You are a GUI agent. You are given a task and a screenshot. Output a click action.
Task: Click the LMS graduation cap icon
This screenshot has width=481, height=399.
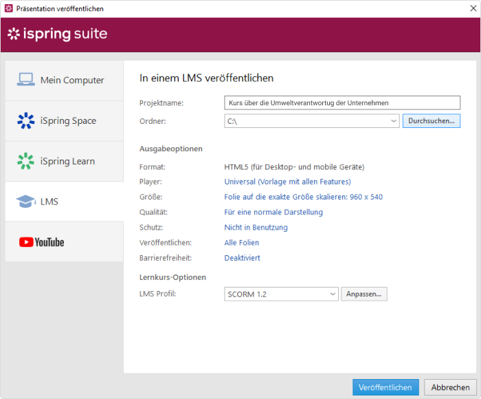[26, 202]
